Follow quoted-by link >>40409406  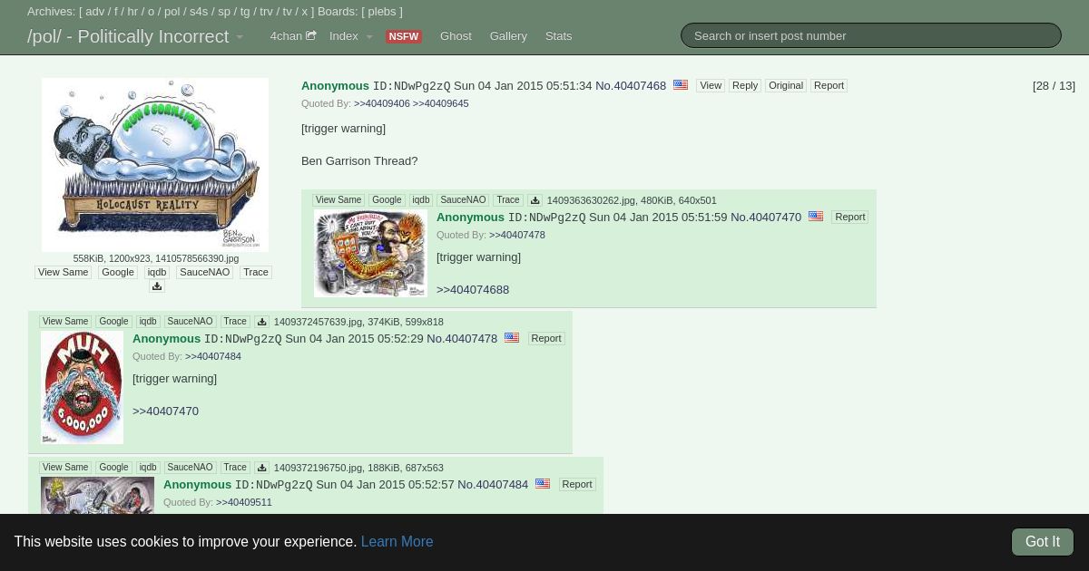point(382,103)
